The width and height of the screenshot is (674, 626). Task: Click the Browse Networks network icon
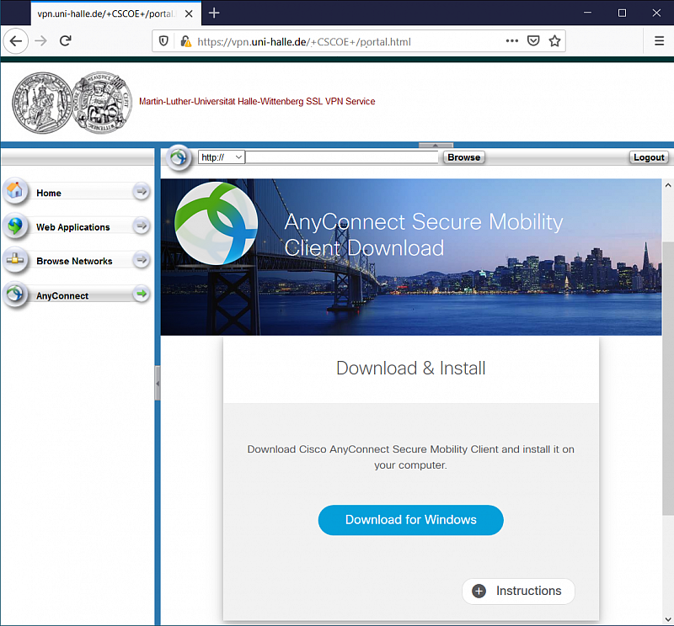pos(15,259)
